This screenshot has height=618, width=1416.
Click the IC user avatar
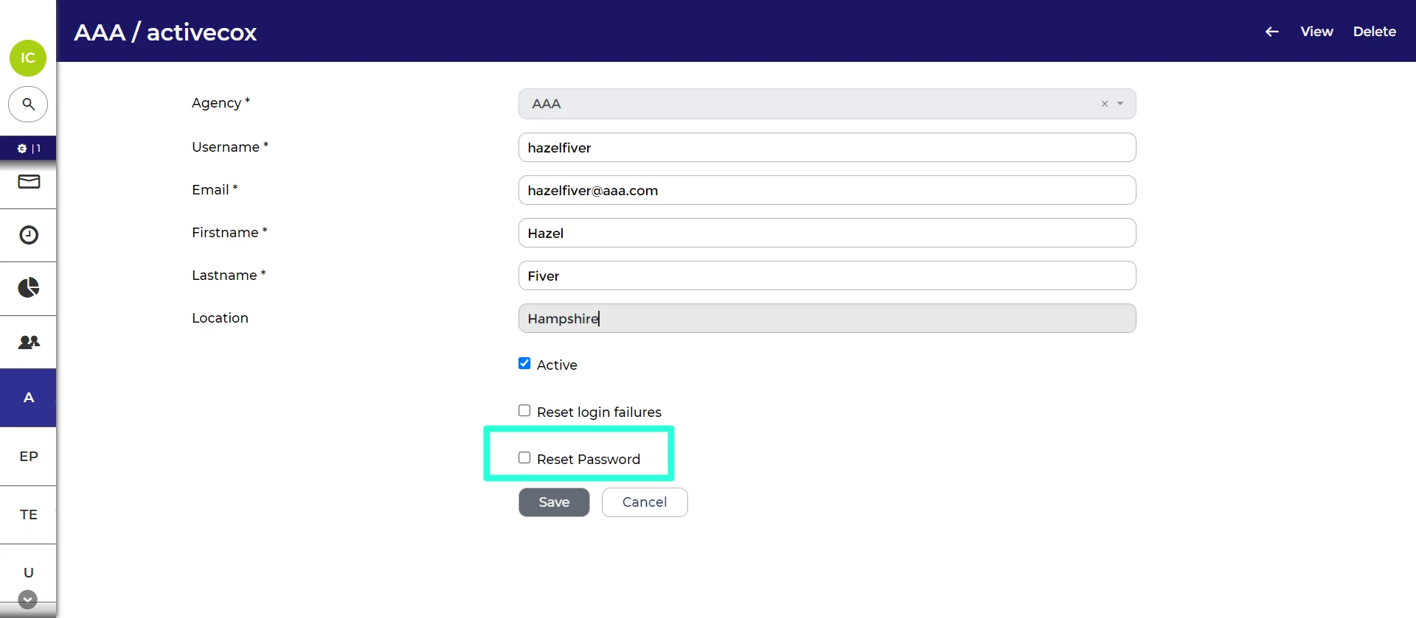coord(28,58)
